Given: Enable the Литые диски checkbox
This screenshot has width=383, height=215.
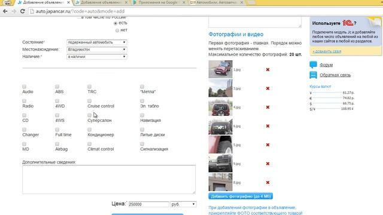Looking at the screenshot, I should pyautogui.click(x=142, y=130).
